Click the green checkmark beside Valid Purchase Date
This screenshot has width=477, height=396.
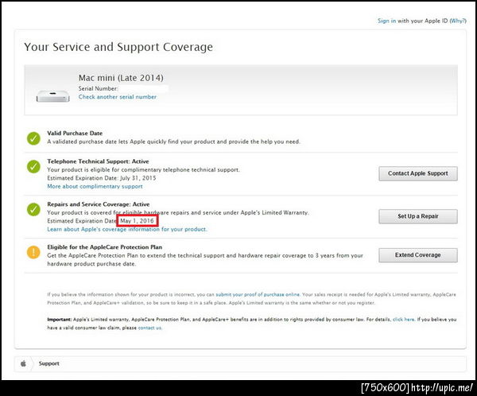(x=33, y=138)
